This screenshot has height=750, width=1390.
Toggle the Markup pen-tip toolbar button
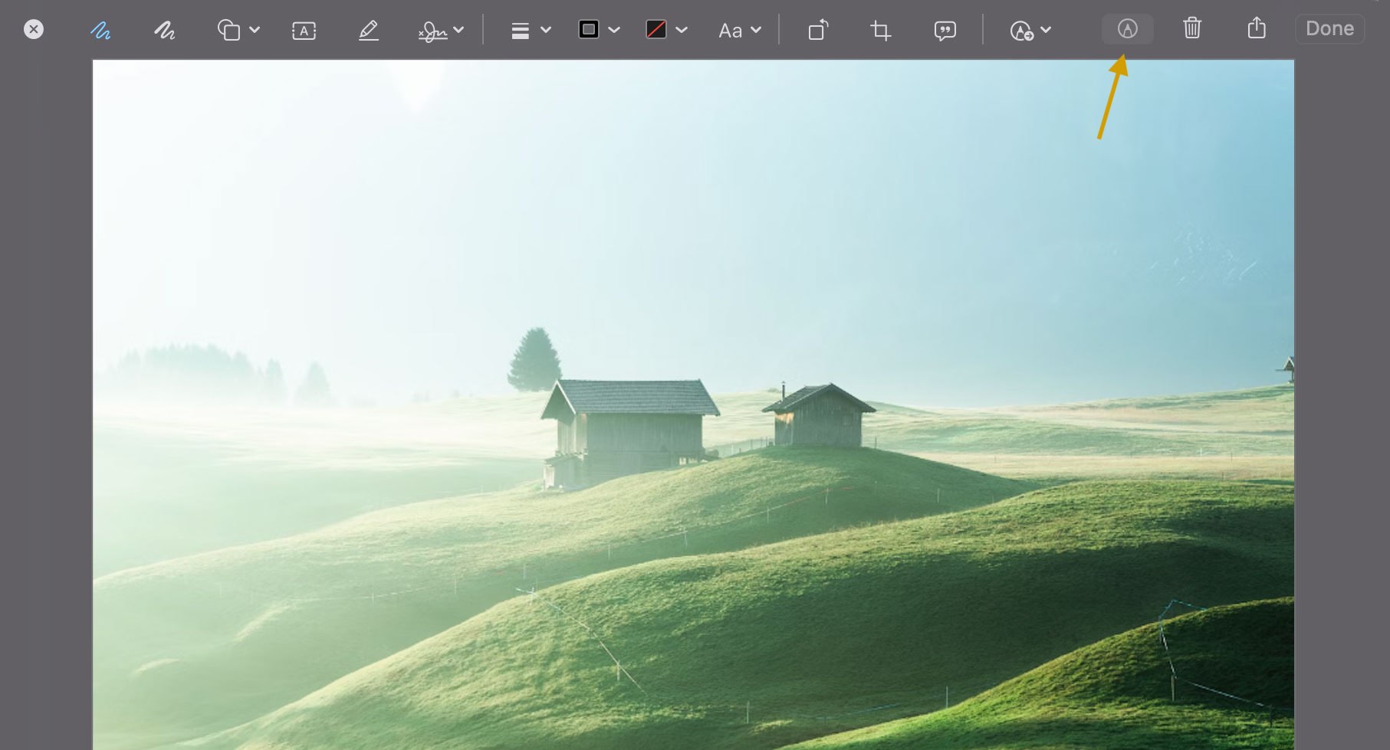1127,29
